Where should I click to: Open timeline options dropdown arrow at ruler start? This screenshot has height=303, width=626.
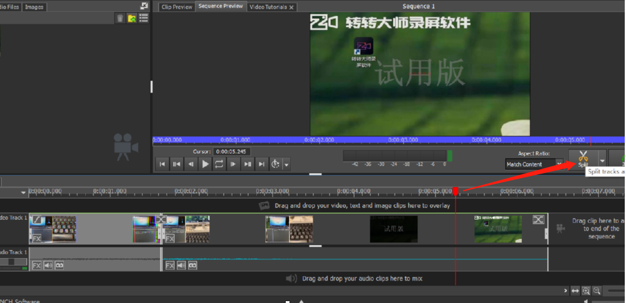[x=24, y=192]
